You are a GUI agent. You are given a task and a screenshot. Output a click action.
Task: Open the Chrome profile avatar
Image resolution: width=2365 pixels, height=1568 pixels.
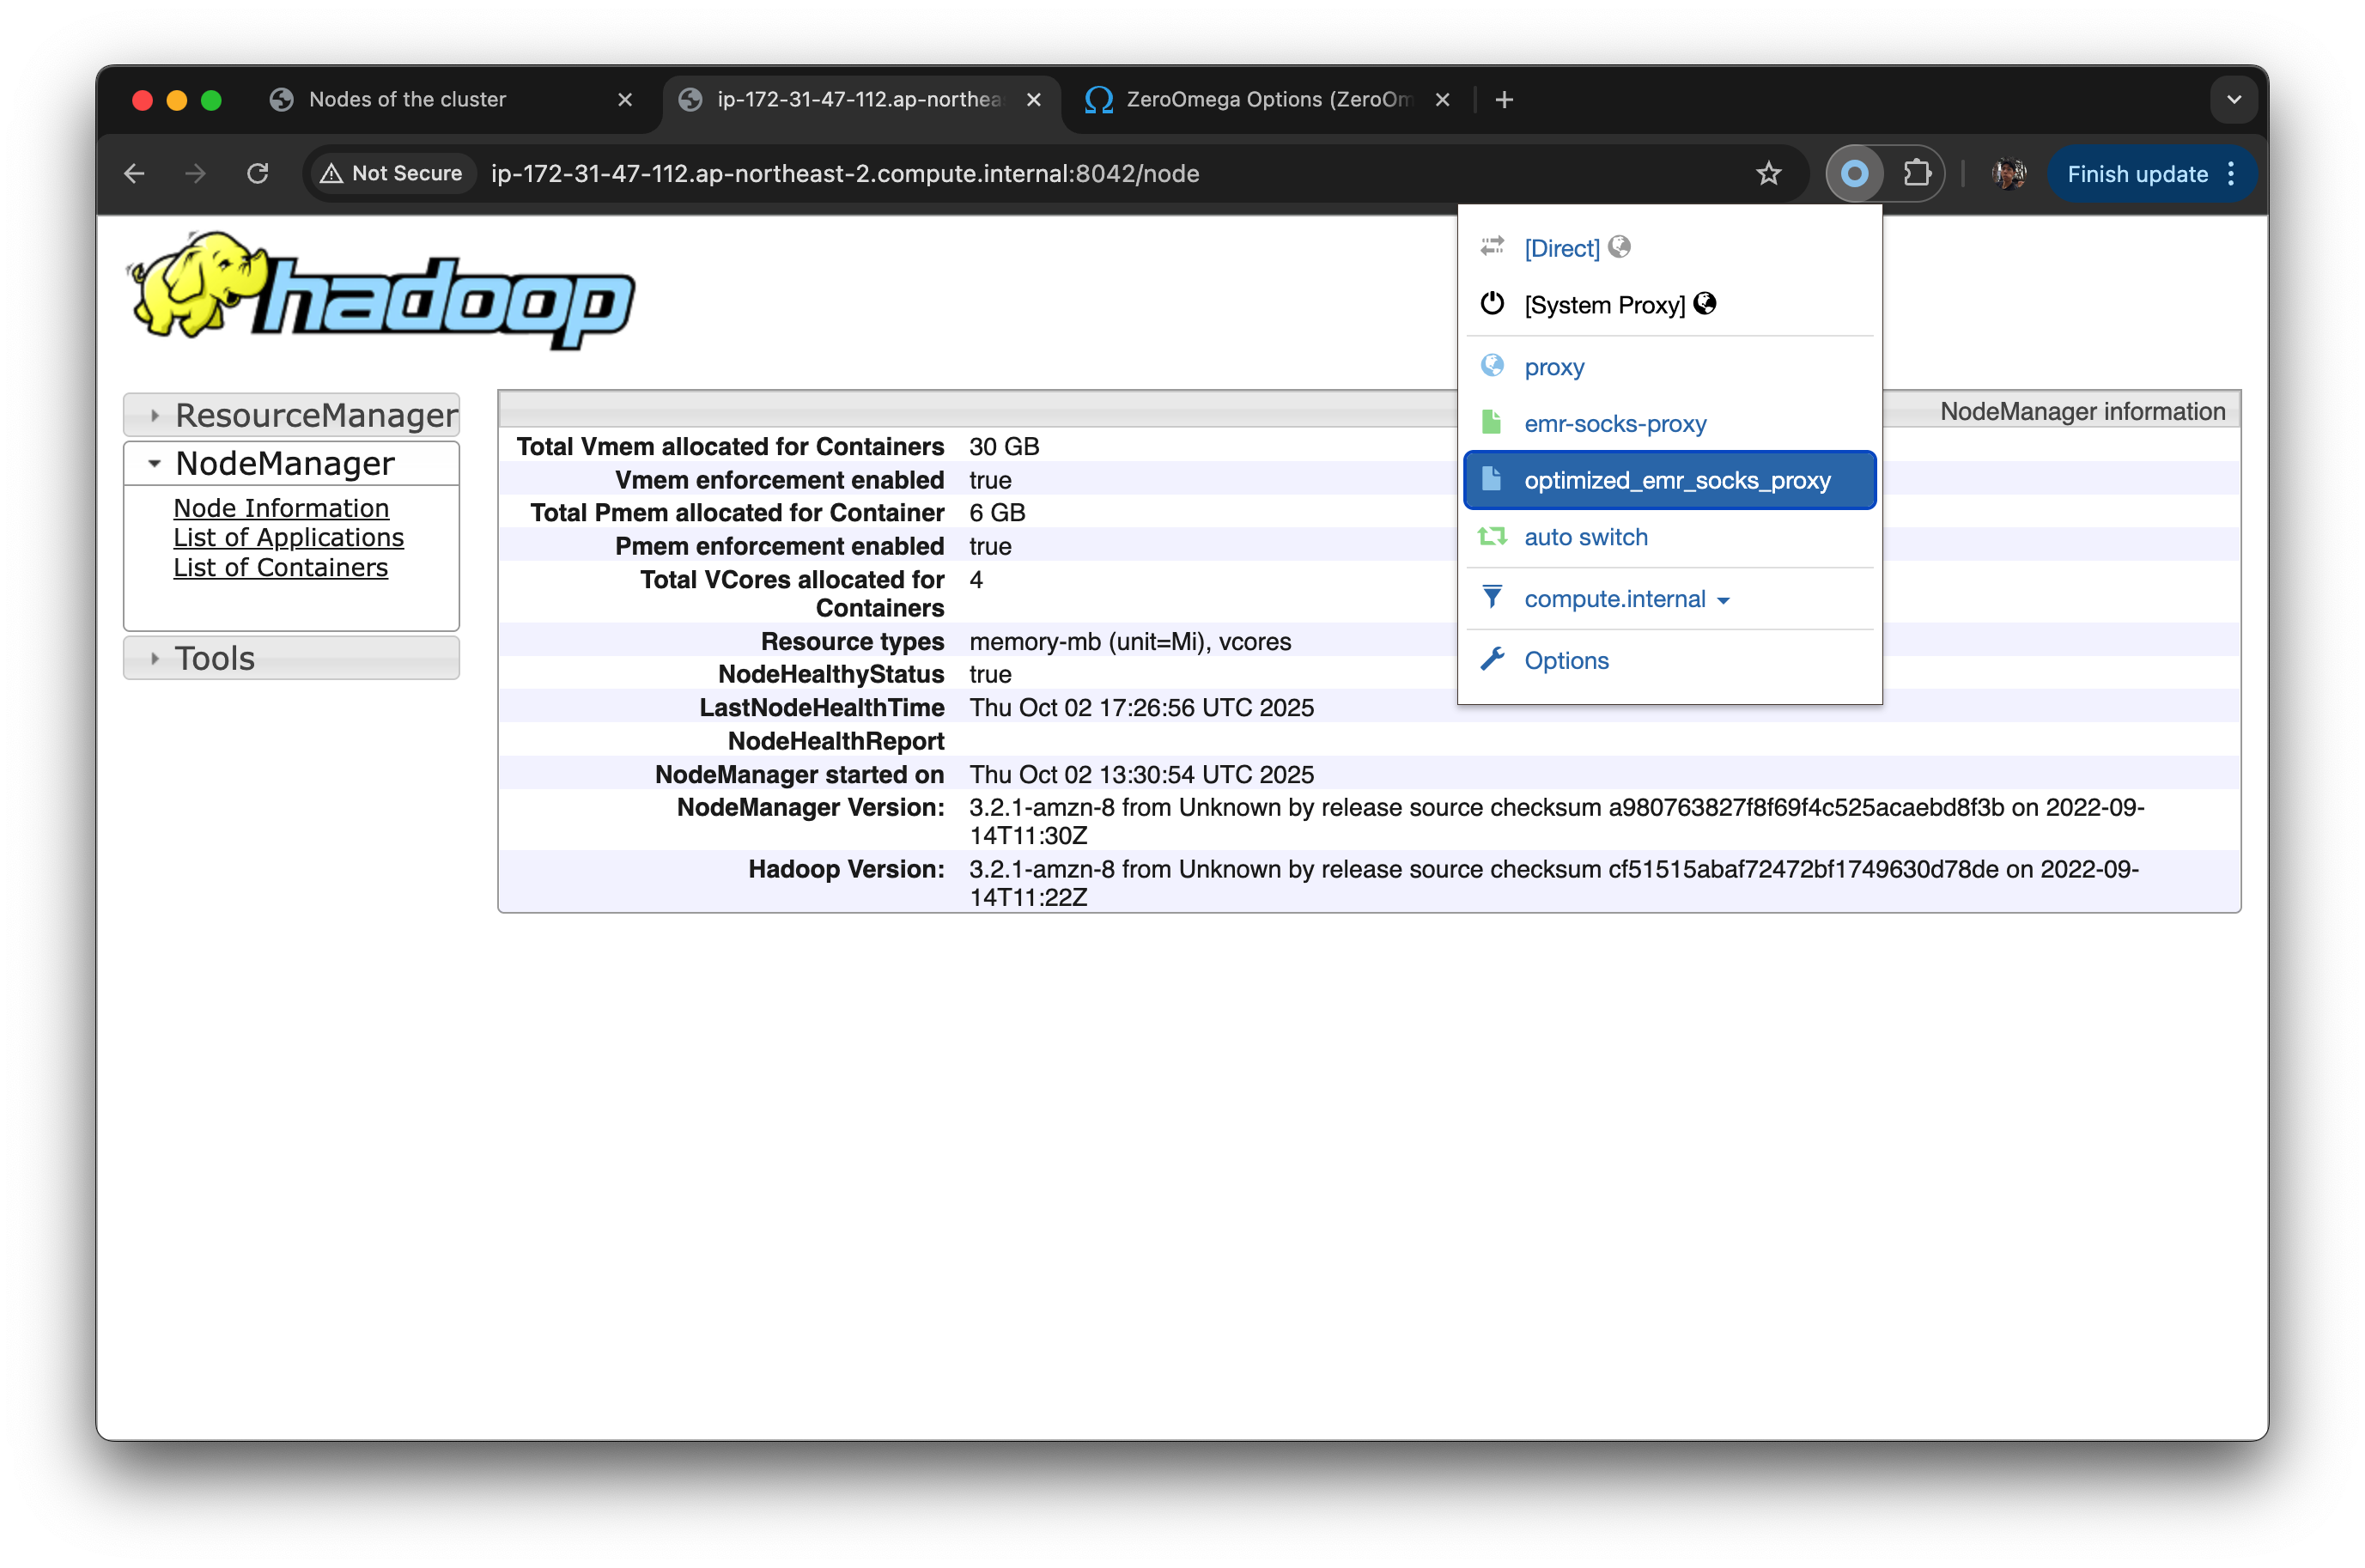coord(2008,174)
